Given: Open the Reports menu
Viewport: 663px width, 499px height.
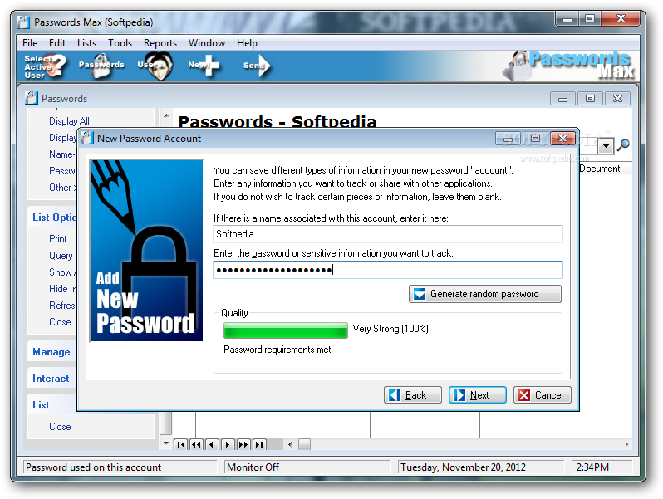Looking at the screenshot, I should point(160,43).
